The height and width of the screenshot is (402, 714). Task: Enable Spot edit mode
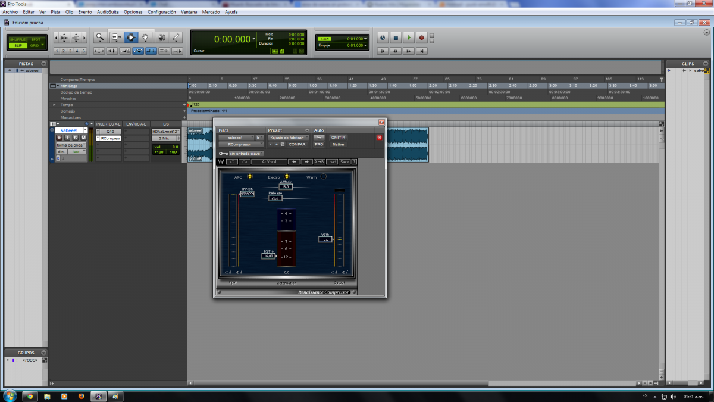click(x=36, y=39)
